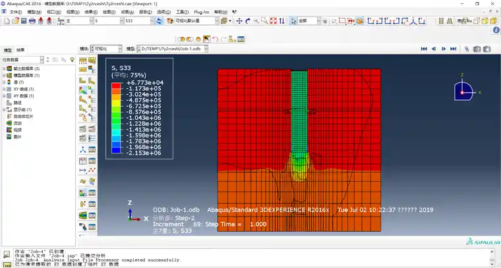Step to next frame
Viewport: 501px width, 268px height.
(x=444, y=49)
